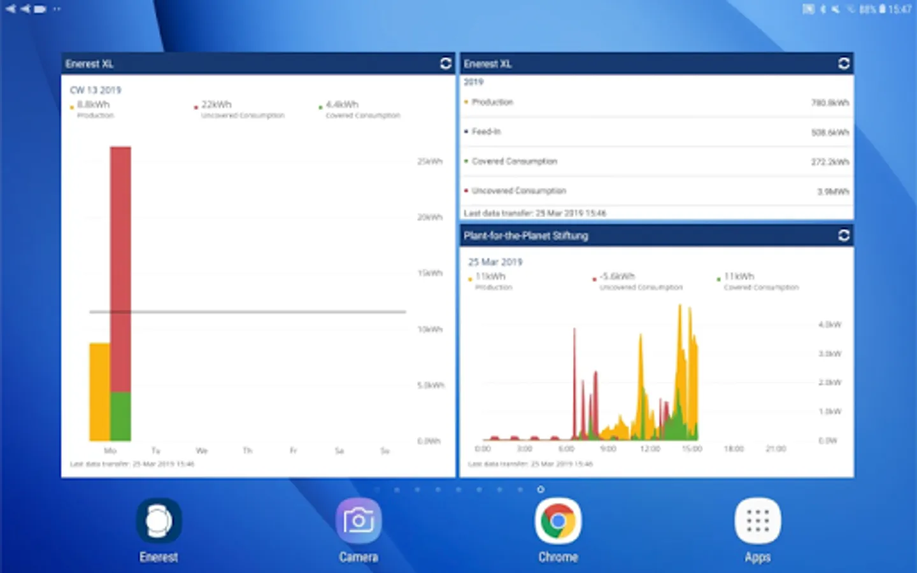Image resolution: width=917 pixels, height=573 pixels.
Task: Refresh the Plant-for-the-Planet Stiftung widget
Action: point(844,236)
